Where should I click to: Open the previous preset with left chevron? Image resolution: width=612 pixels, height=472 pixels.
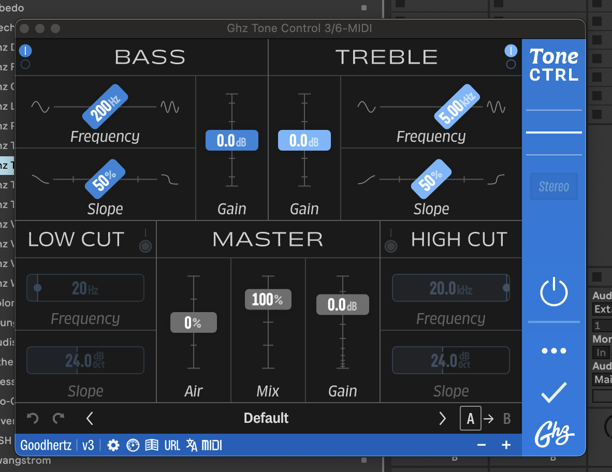click(x=89, y=418)
